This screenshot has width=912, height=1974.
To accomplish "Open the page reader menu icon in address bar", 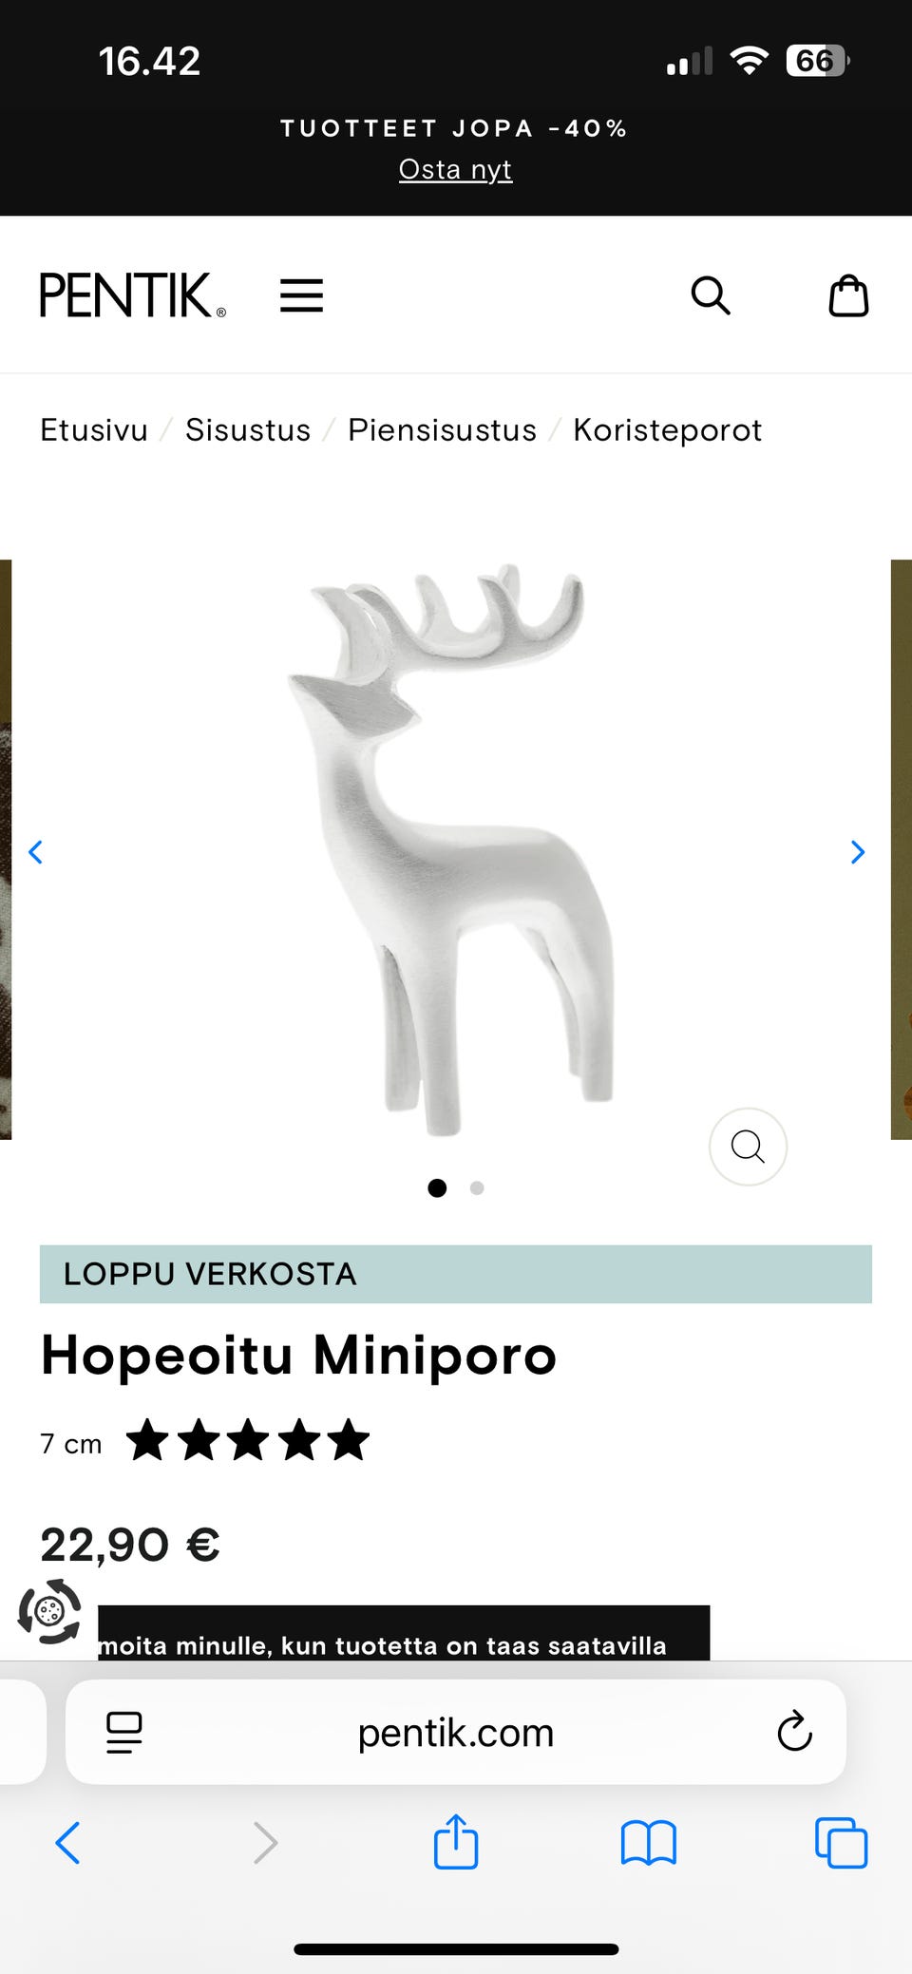I will click(x=124, y=1732).
